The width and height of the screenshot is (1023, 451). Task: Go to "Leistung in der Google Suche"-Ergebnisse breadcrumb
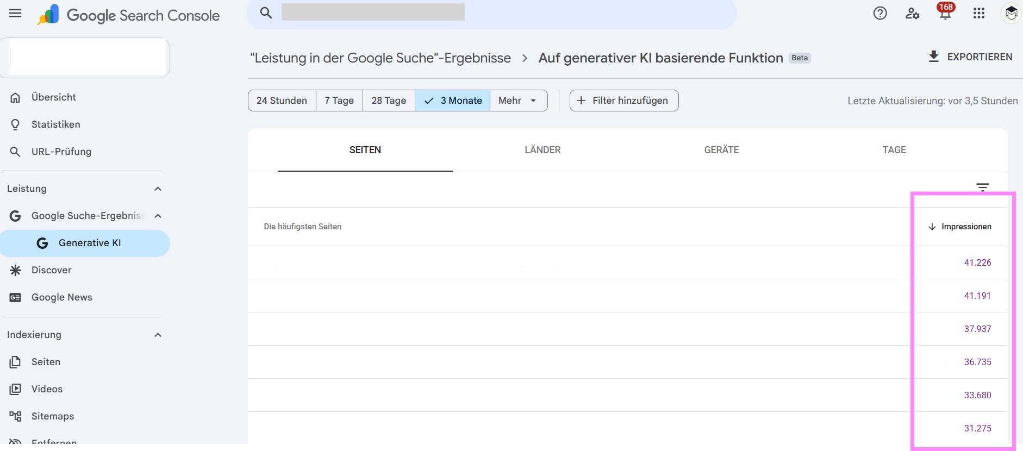380,58
